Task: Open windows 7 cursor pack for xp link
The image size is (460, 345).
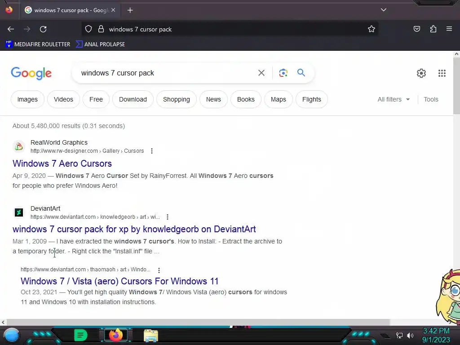Action: point(134,229)
